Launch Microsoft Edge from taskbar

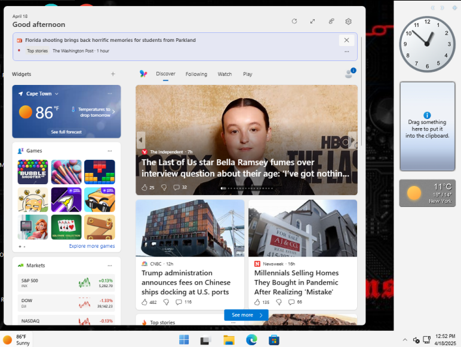point(251,340)
